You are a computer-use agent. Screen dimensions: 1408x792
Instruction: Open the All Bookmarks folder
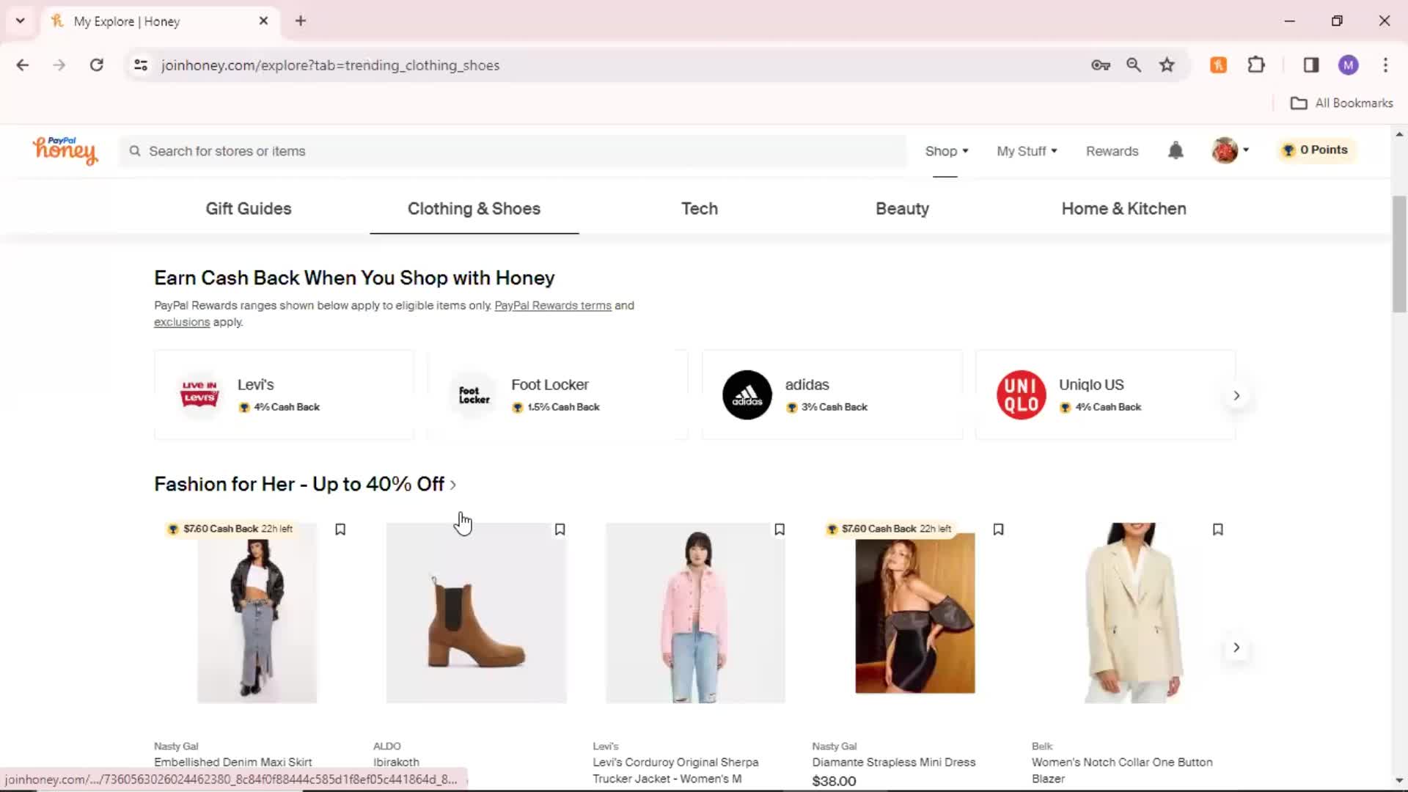click(1341, 103)
